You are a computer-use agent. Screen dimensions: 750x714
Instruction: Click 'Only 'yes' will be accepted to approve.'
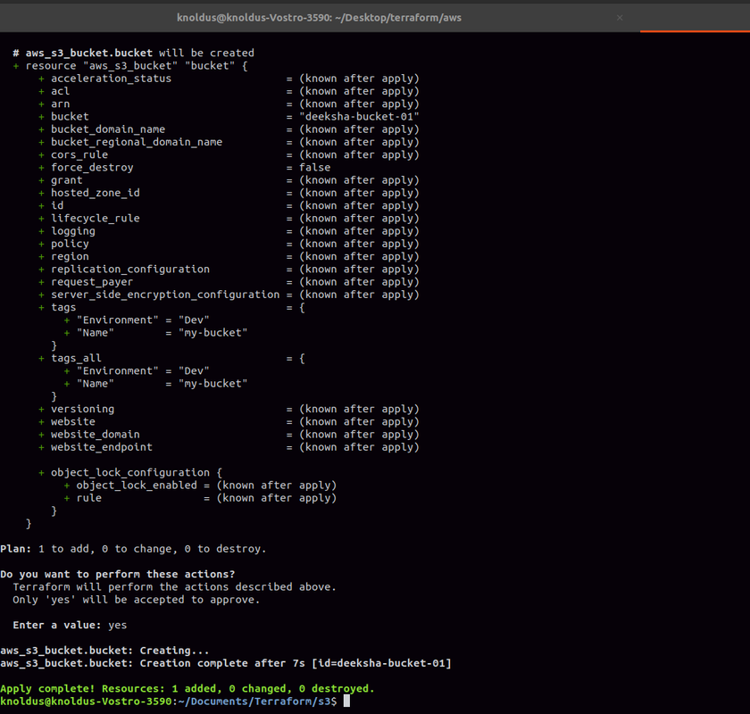click(137, 600)
